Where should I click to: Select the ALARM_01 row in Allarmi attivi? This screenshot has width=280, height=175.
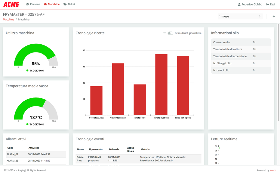(x=36, y=154)
